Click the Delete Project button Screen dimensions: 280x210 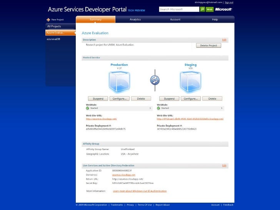208,45
